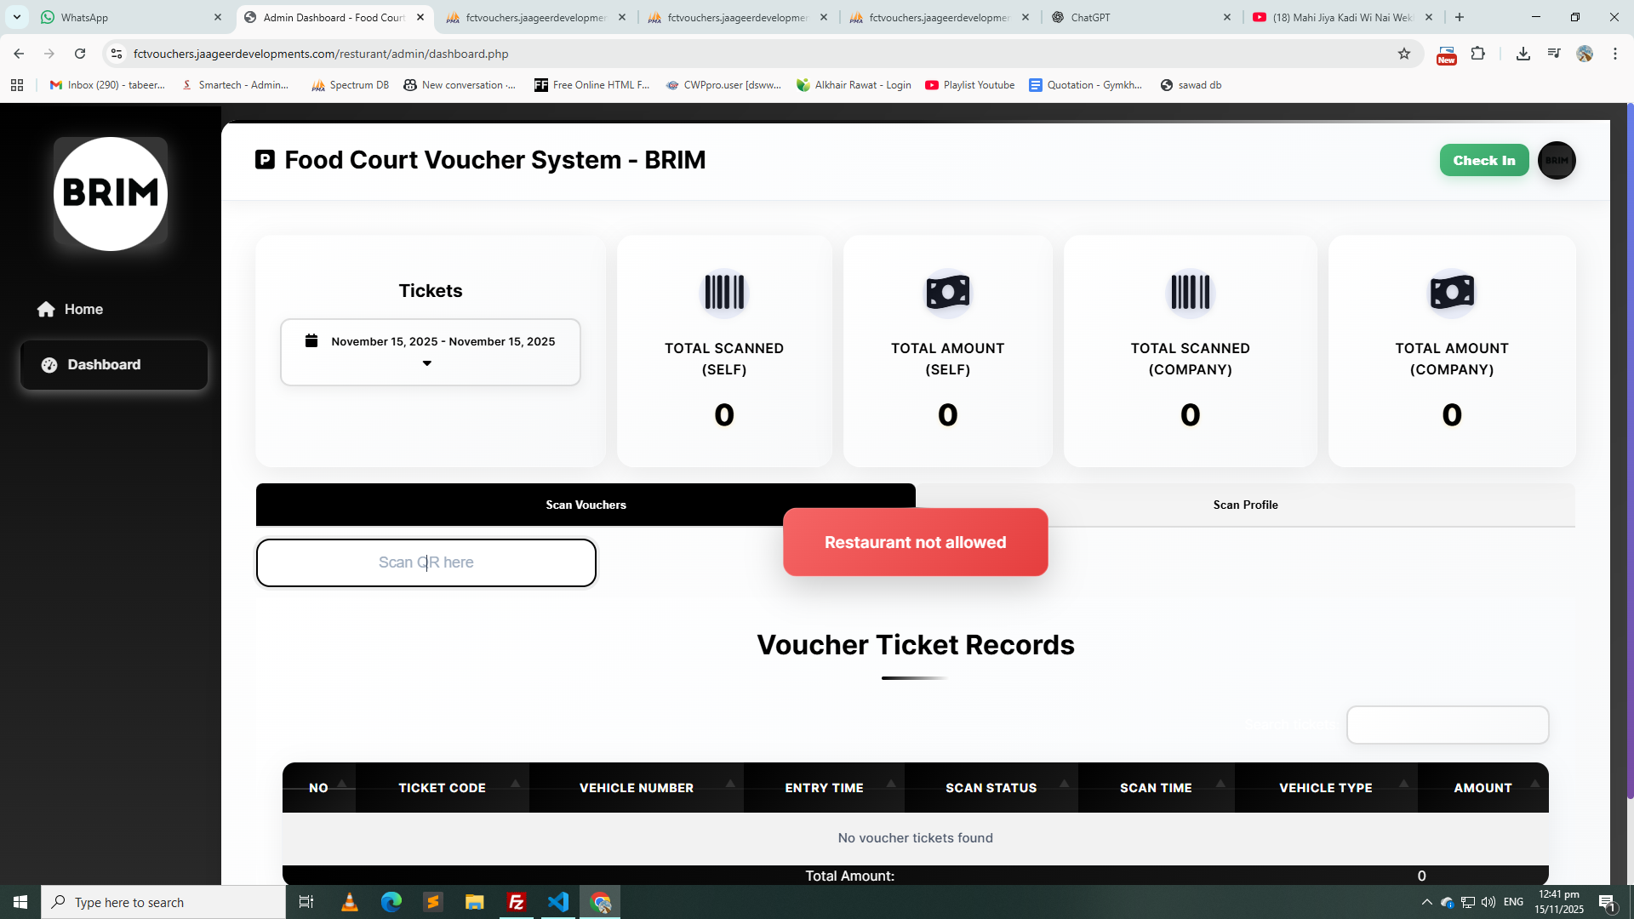Image resolution: width=1634 pixels, height=919 pixels.
Task: Click Total Scanned (Self) barcode icon
Action: coord(723,293)
